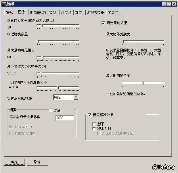Open the AI 交通 tab
Image resolution: width=178 pixels, height=173 pixels.
click(x=66, y=12)
